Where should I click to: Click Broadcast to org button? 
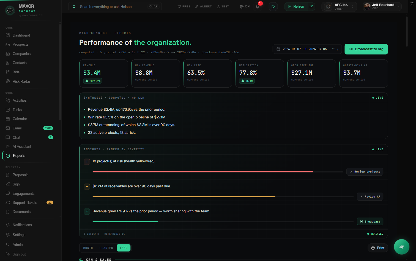click(366, 49)
